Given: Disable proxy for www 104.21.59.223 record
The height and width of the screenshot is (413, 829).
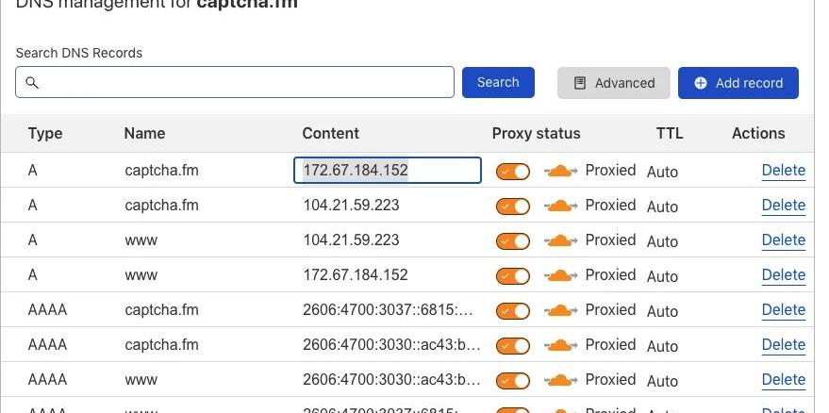Looking at the screenshot, I should click(513, 241).
